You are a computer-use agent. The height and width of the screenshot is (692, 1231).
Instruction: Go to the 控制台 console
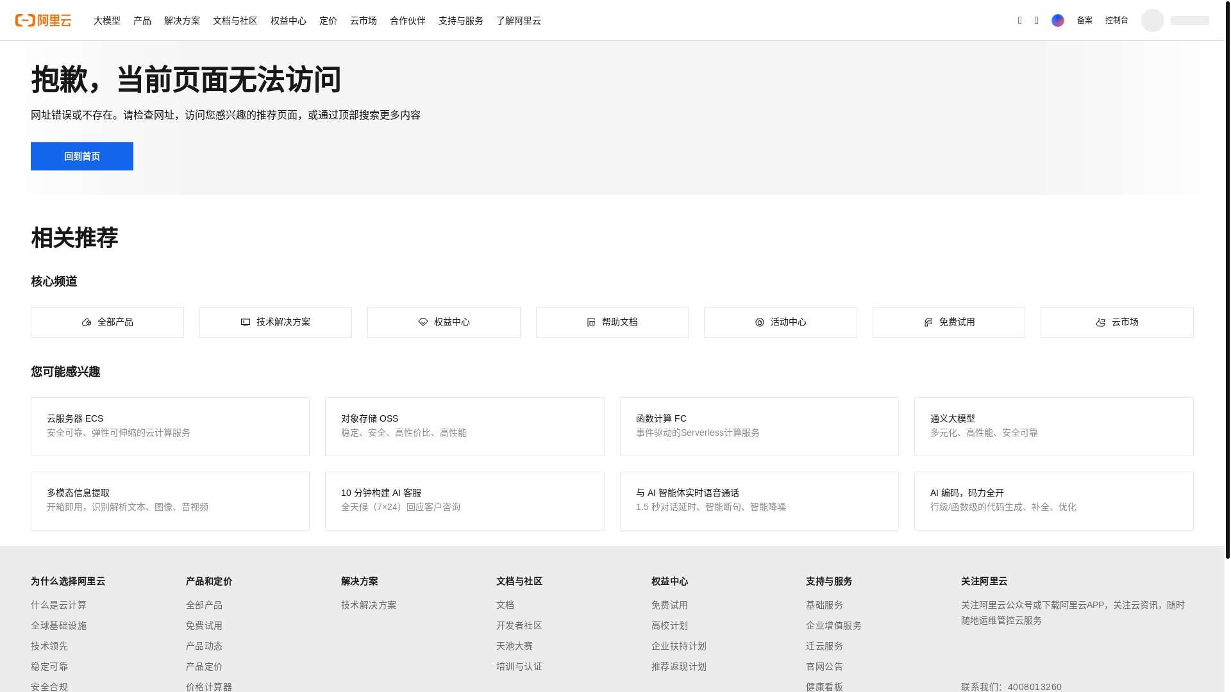coord(1117,21)
